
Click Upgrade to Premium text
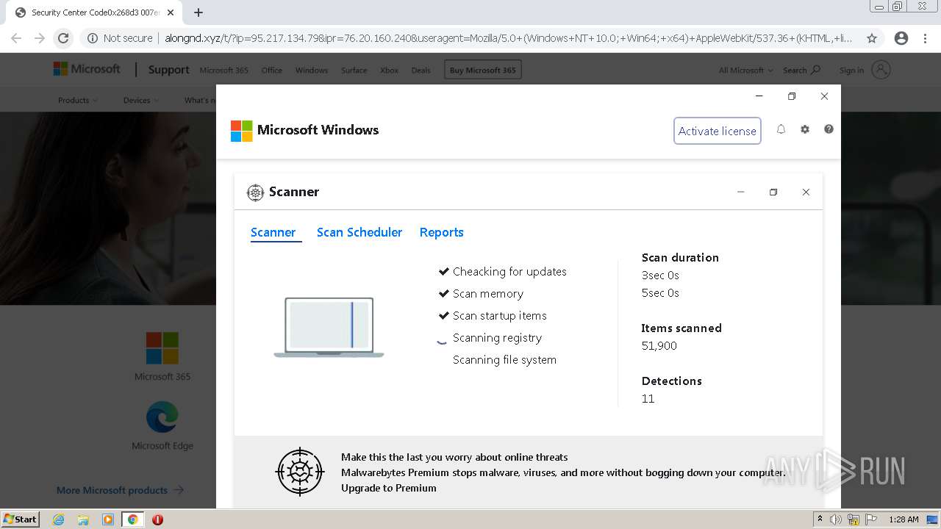click(x=389, y=488)
